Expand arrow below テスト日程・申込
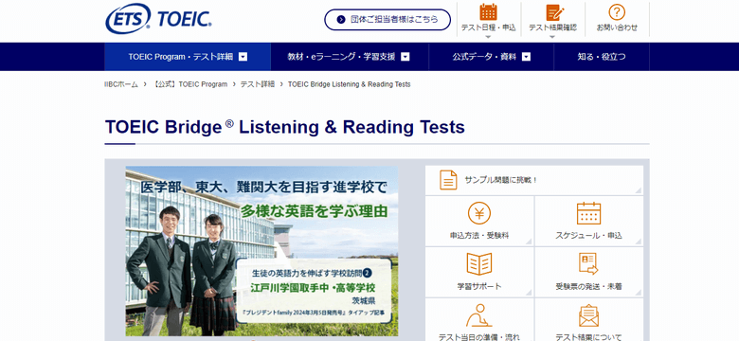Image resolution: width=739 pixels, height=341 pixels. click(488, 37)
